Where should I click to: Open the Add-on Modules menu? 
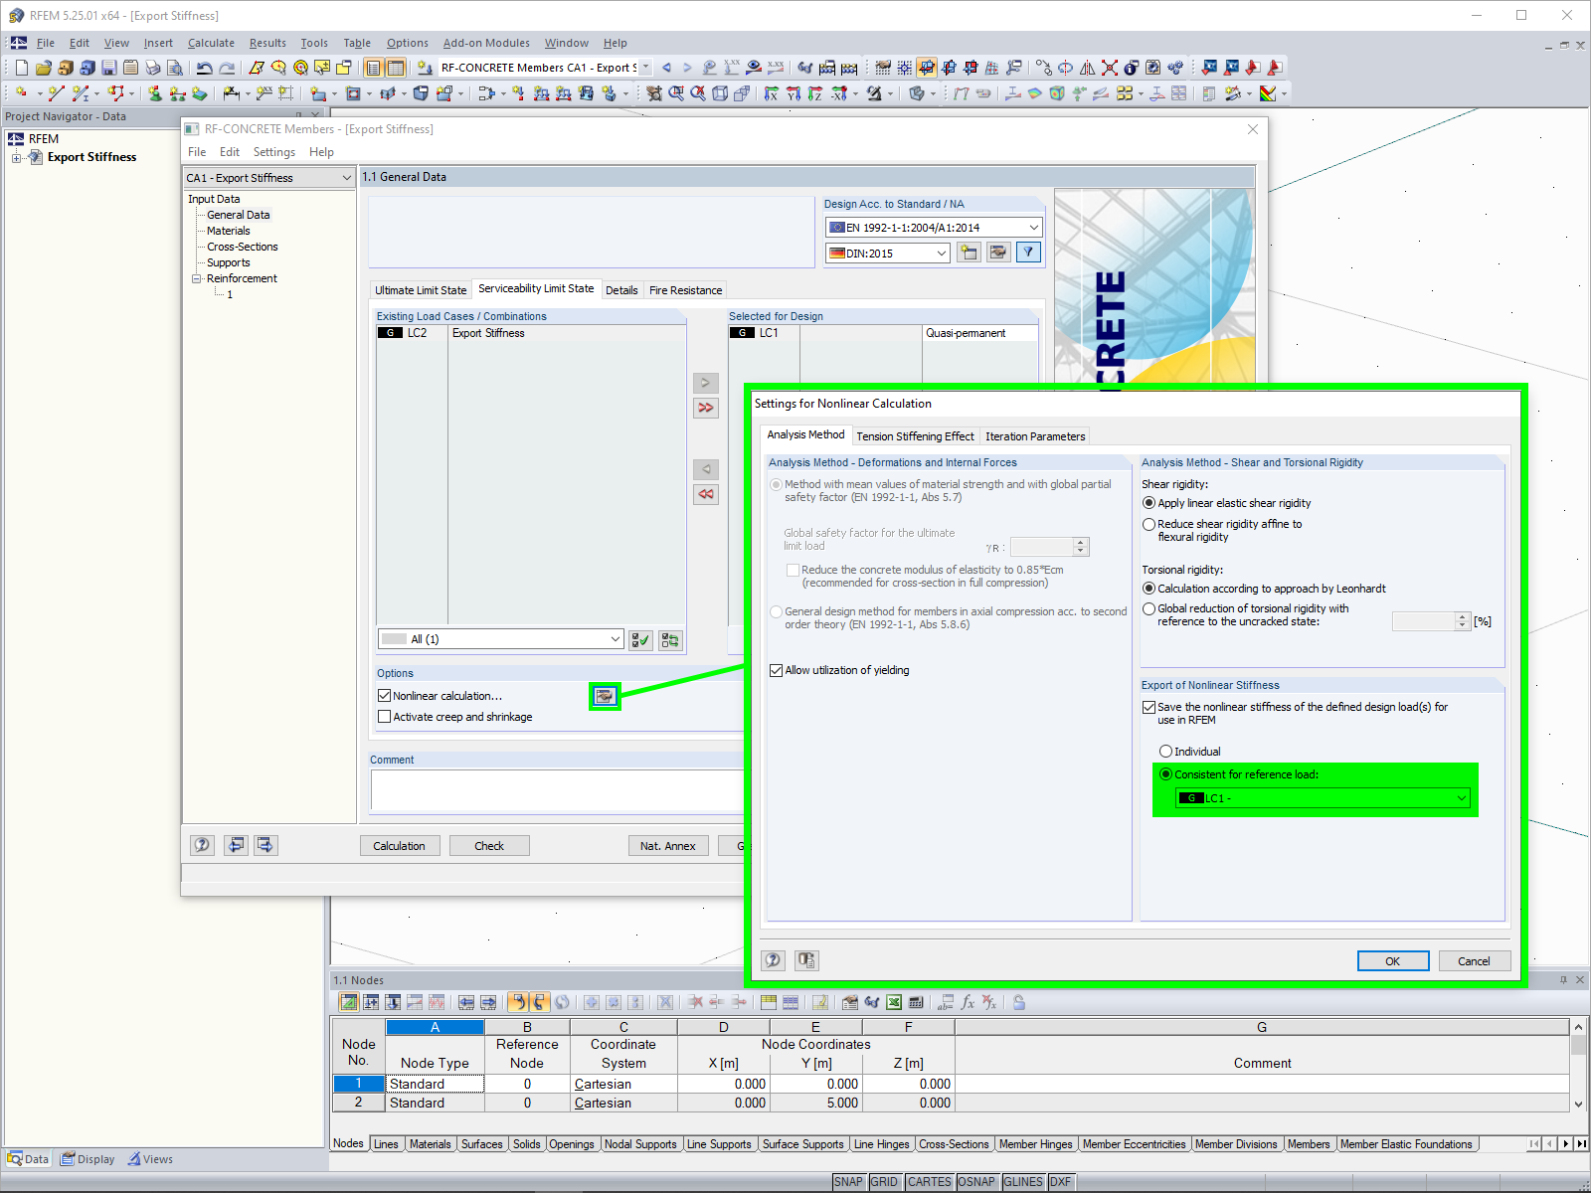pyautogui.click(x=486, y=43)
